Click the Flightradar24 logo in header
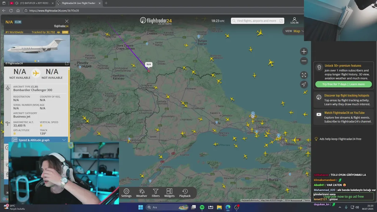The image size is (377, 212). tap(156, 21)
